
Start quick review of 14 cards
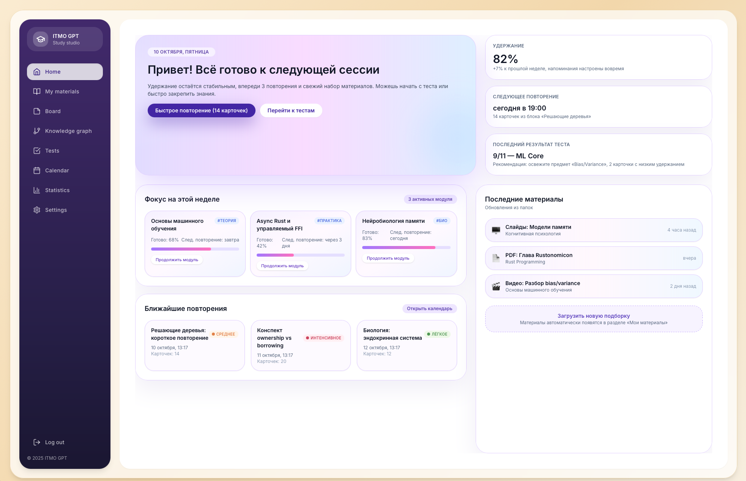click(x=201, y=110)
